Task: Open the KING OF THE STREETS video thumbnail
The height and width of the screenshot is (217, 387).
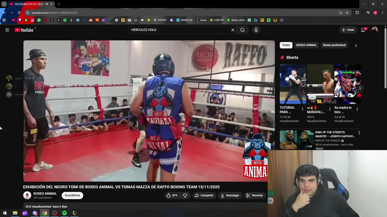Action: click(297, 140)
